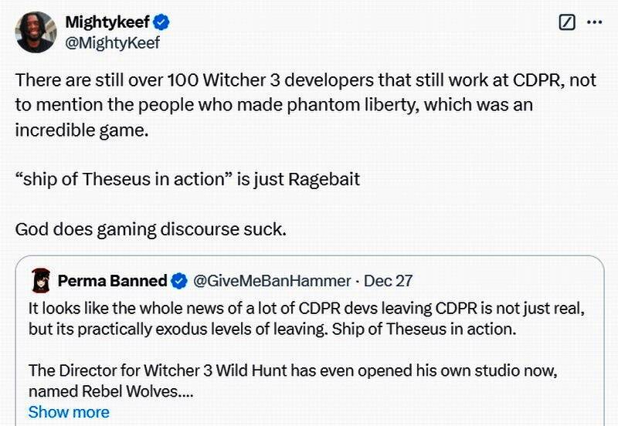The image size is (618, 426).
Task: Click the 'incredible game.' line
Action: pyautogui.click(x=81, y=130)
